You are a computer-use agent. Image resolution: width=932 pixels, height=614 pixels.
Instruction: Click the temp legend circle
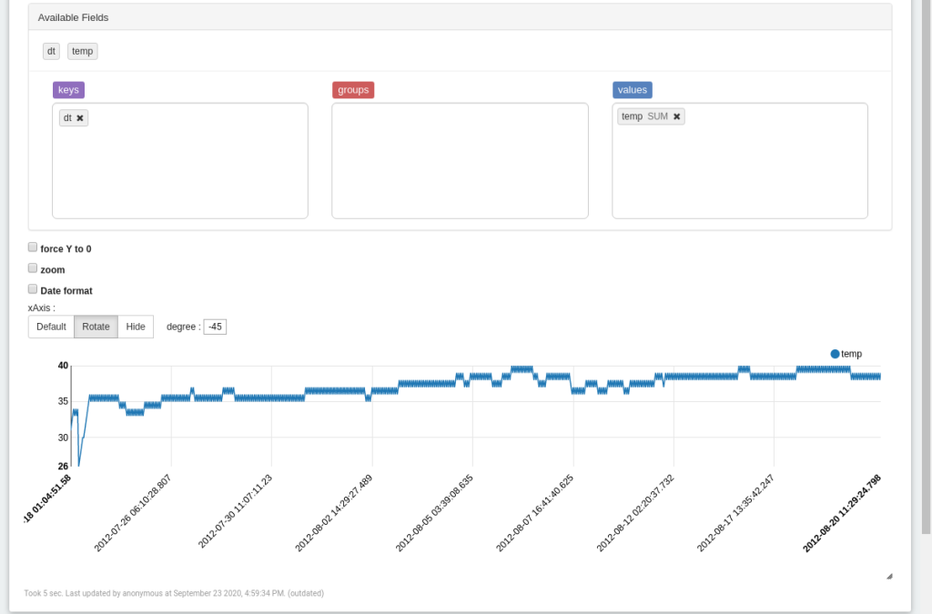[835, 354]
